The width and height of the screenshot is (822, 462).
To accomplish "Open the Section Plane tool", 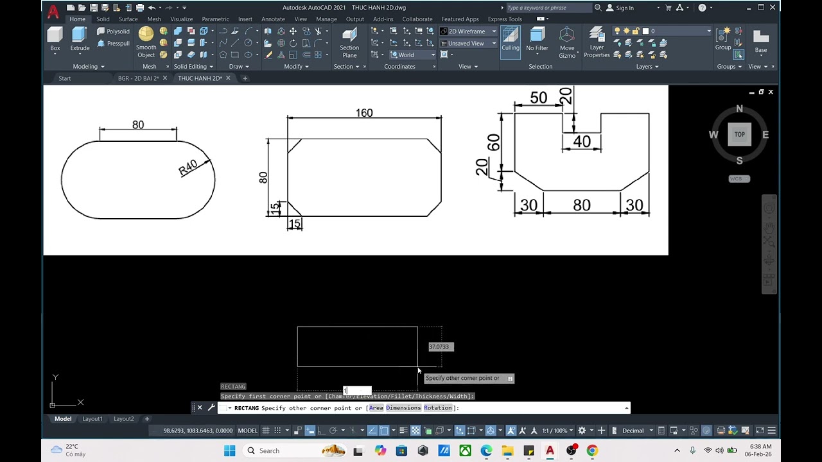I will pos(349,42).
